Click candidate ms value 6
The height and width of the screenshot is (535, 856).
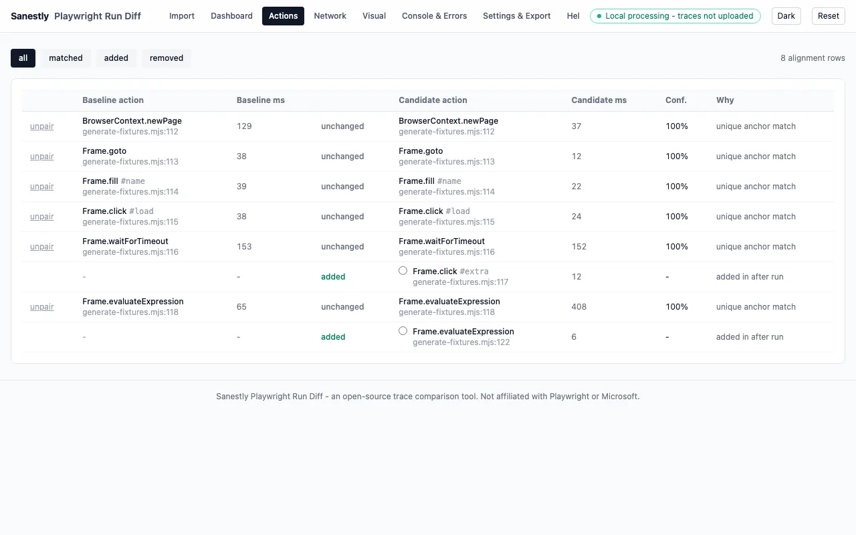[574, 337]
